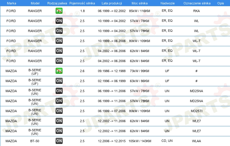Image resolution: width=230 pixels, height=146 pixels.
Task: Click the ON diesel icon in the 63kW / 86KM row
Action: point(59,81)
